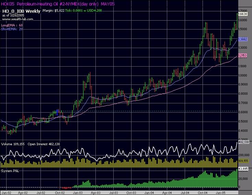Click the 43,995 P&L value tag
The image size is (252, 195).
(243, 169)
